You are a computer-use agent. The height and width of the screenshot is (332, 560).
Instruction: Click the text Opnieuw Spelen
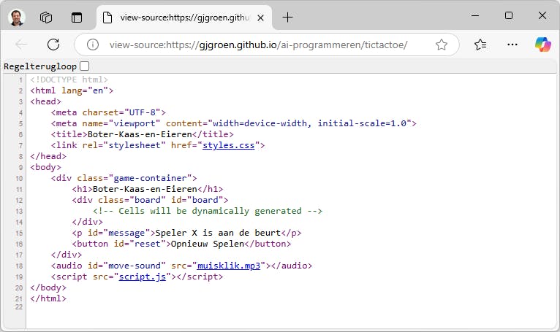pos(207,244)
